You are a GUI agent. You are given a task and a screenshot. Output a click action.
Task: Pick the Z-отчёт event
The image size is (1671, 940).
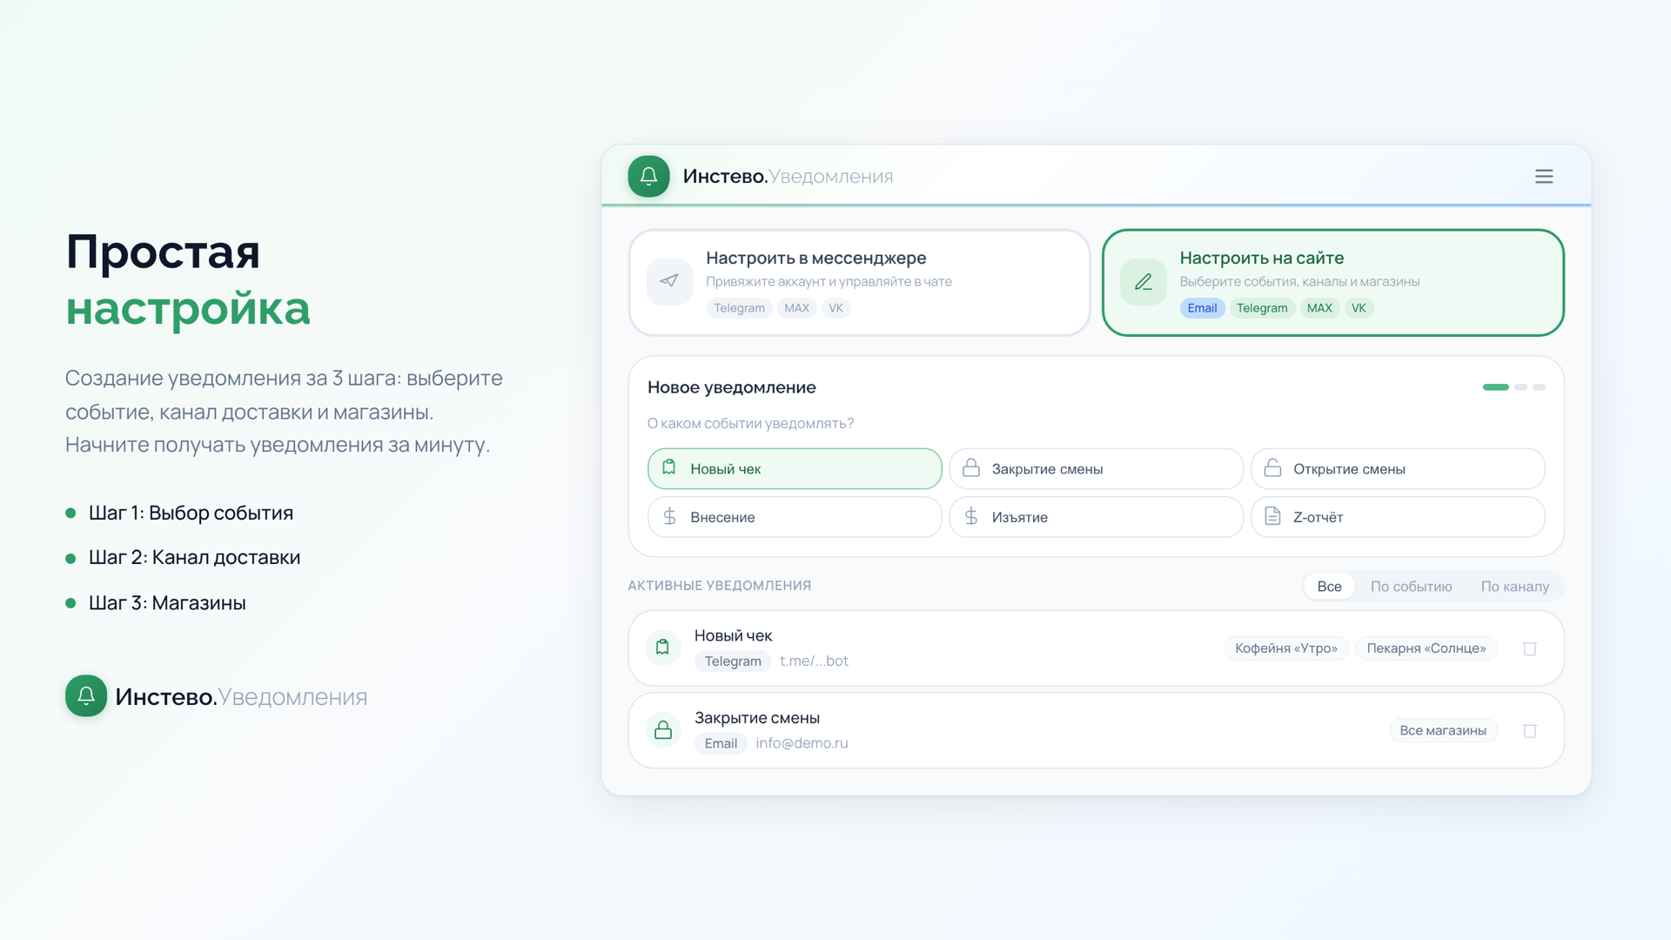coord(1397,517)
